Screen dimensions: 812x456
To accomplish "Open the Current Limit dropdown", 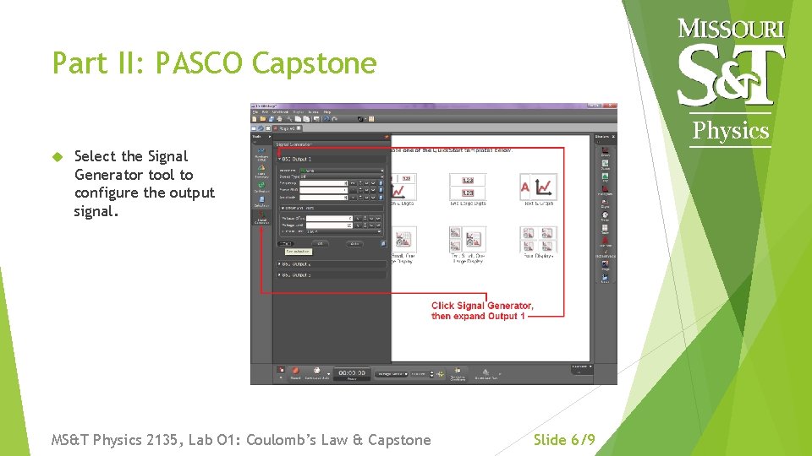I will pyautogui.click(x=344, y=231).
